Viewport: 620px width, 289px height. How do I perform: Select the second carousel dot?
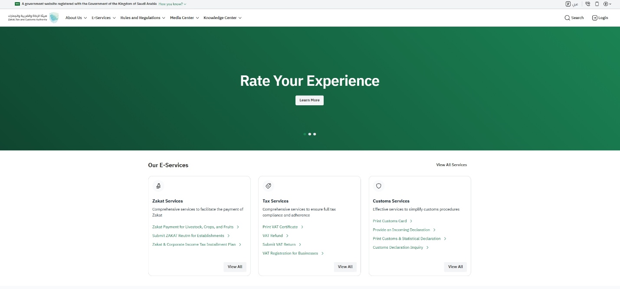(310, 134)
